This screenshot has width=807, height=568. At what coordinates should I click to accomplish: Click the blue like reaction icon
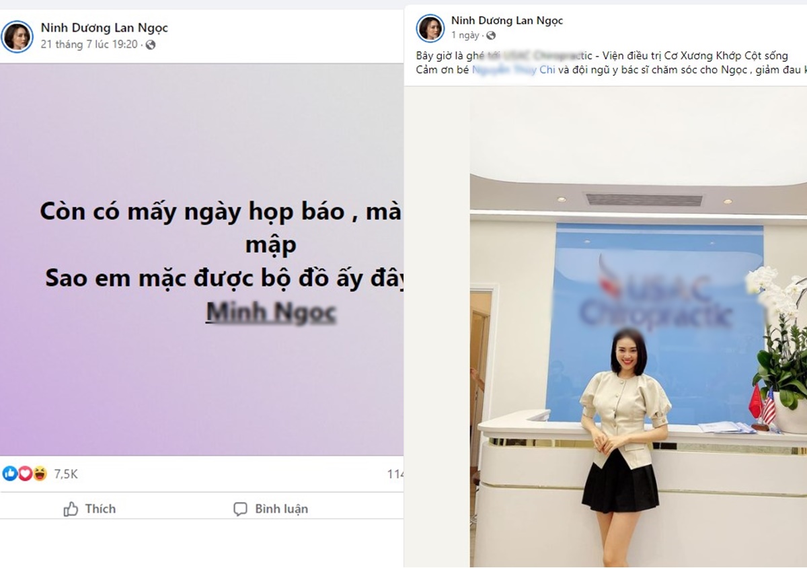click(x=9, y=474)
